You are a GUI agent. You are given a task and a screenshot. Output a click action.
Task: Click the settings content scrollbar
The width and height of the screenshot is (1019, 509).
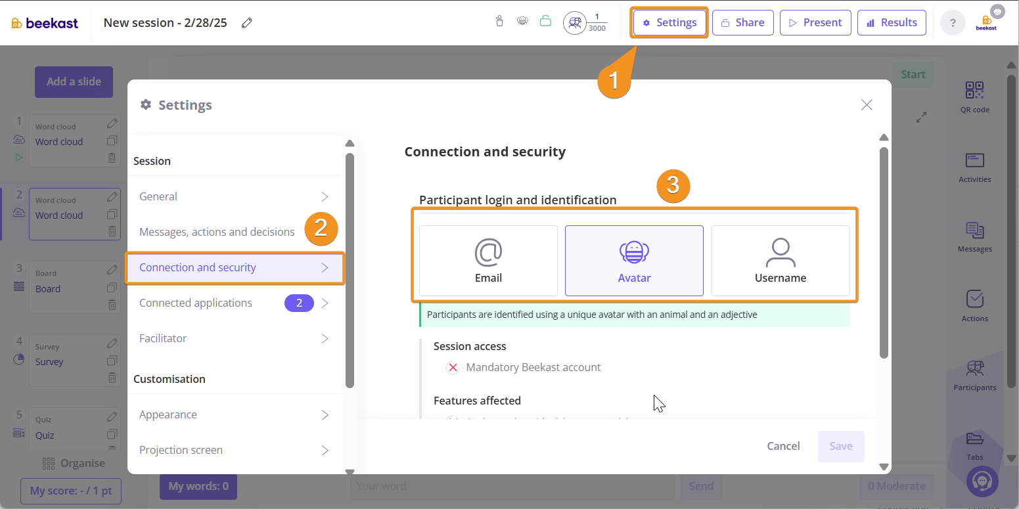tap(884, 253)
